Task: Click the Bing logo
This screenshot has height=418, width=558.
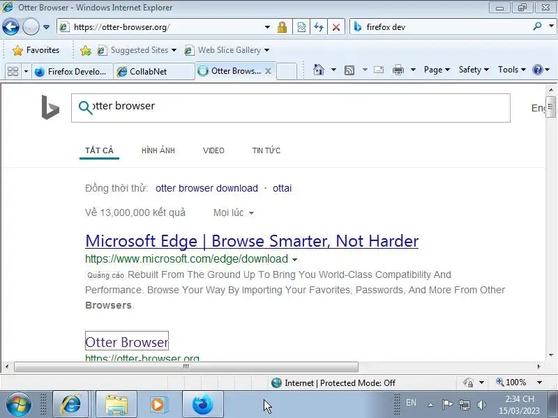Action: tap(50, 107)
